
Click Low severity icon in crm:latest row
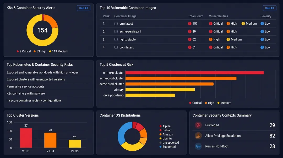click(262, 24)
